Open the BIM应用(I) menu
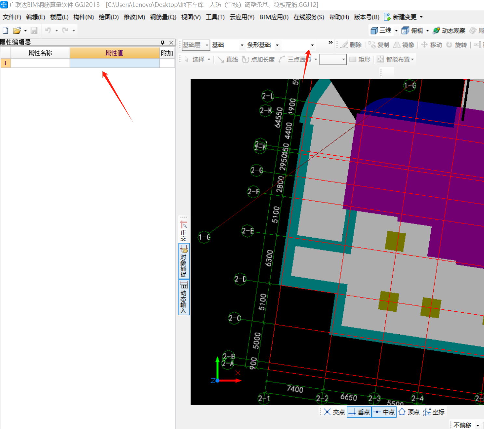This screenshot has height=429, width=484. tap(274, 17)
